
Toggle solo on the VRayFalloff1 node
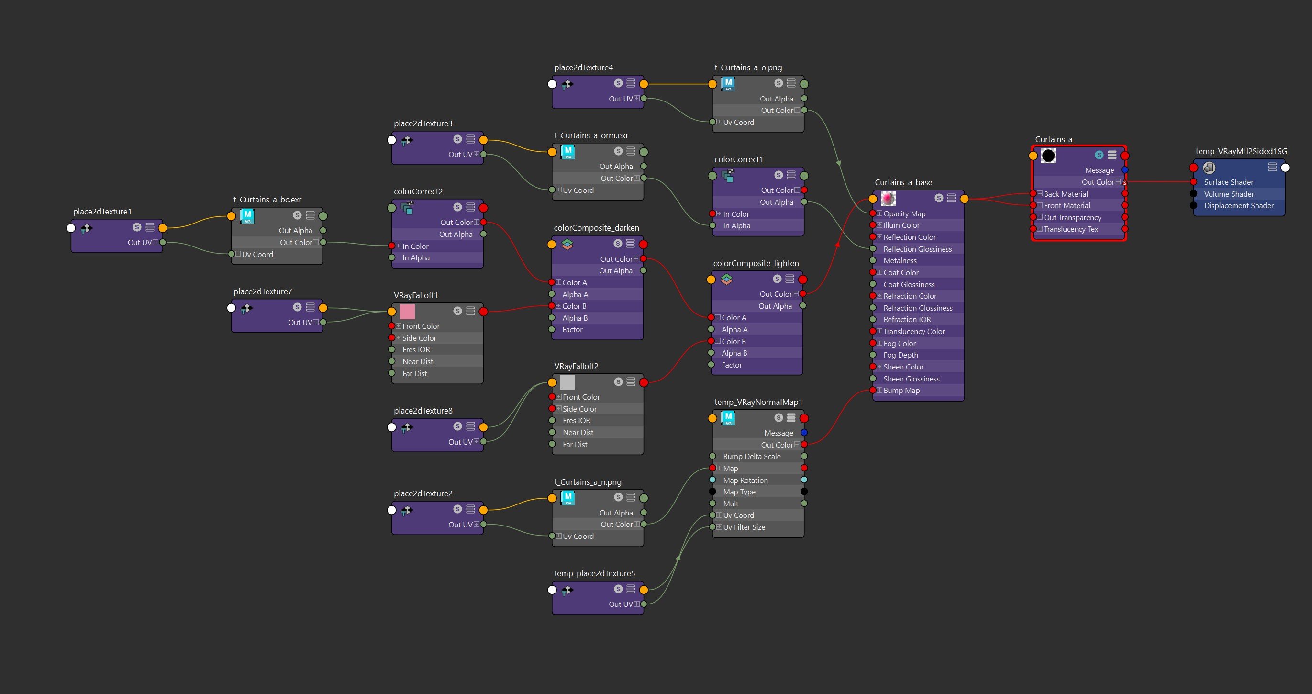[457, 311]
